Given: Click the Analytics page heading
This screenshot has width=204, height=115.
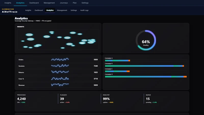Looking at the screenshot, I should point(21,18).
